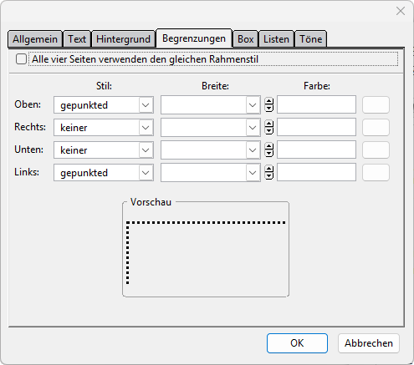414x365 pixels.
Task: Expand the Unten Breite dropdown
Action: tap(253, 150)
